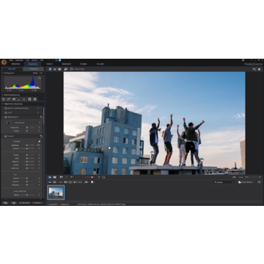Select the gradient mask tool

[x=30, y=99]
